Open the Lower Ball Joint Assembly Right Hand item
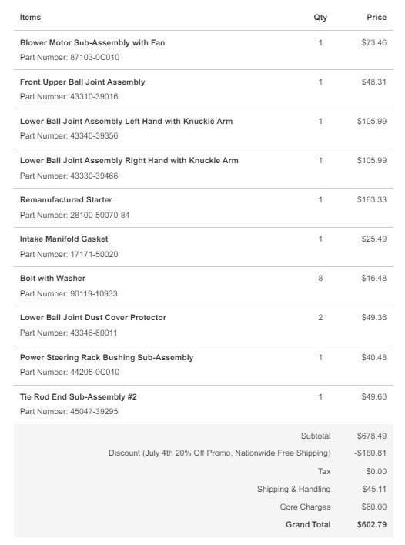 tap(129, 161)
